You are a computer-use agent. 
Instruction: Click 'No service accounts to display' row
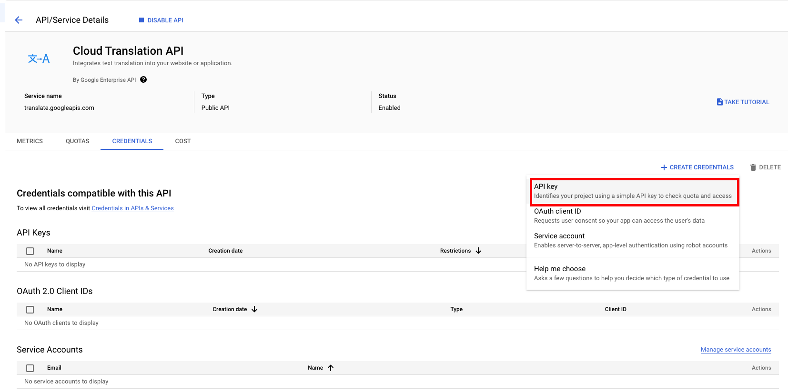pos(398,382)
